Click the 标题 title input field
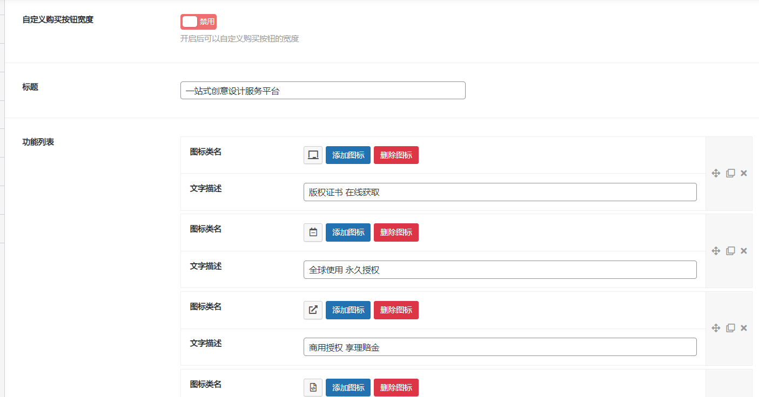Screen dimensions: 759x397 click(x=323, y=91)
